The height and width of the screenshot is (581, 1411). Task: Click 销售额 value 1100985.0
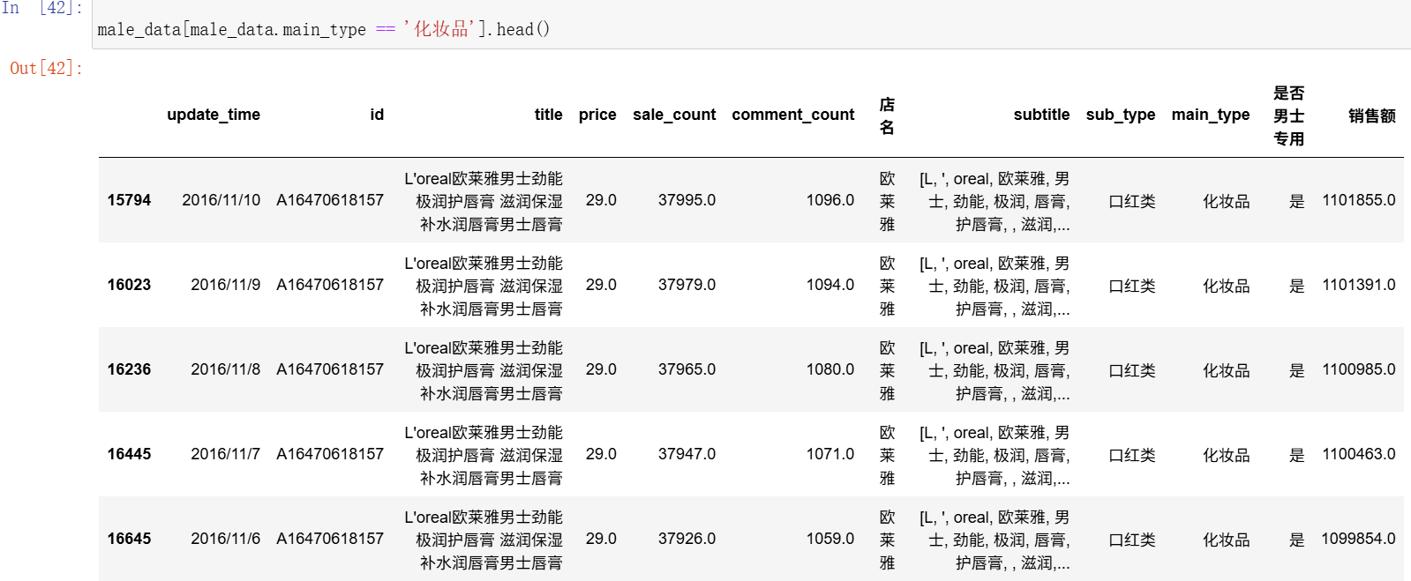pos(1359,369)
